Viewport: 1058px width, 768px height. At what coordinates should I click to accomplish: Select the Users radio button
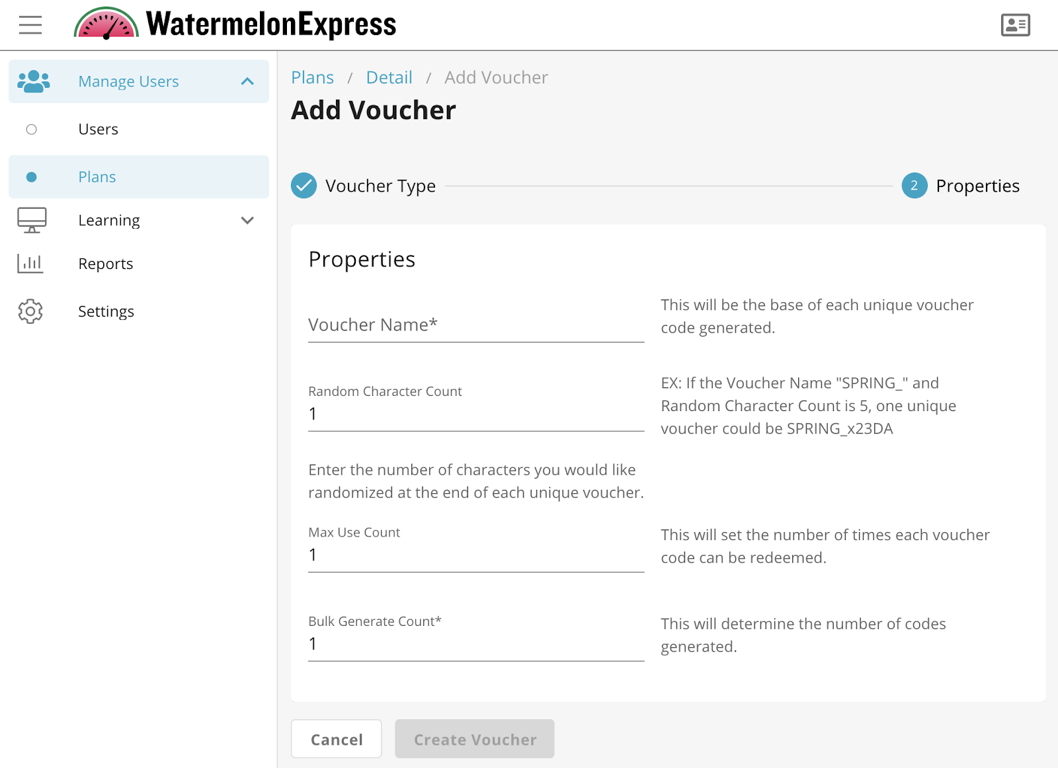coord(31,129)
